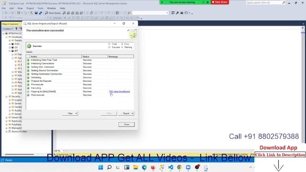This screenshot has height=172, width=306.
Task: Open Microsoft Edge from taskbar
Action: point(144,167)
